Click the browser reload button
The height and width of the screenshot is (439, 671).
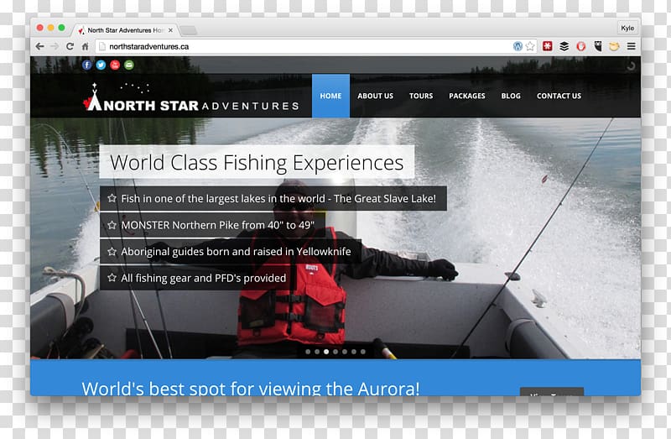[70, 46]
